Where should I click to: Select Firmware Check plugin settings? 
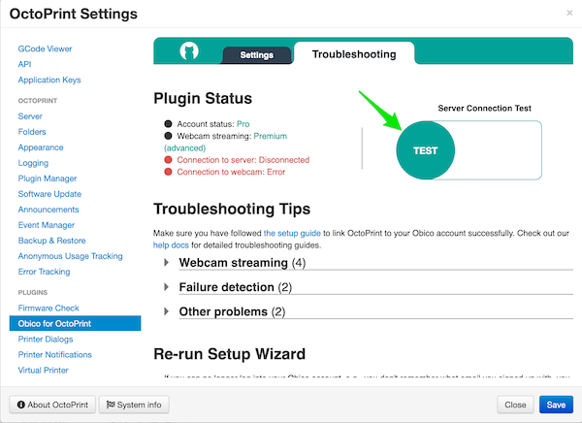[x=48, y=309]
